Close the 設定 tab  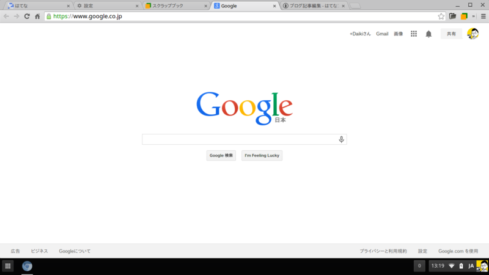(137, 6)
